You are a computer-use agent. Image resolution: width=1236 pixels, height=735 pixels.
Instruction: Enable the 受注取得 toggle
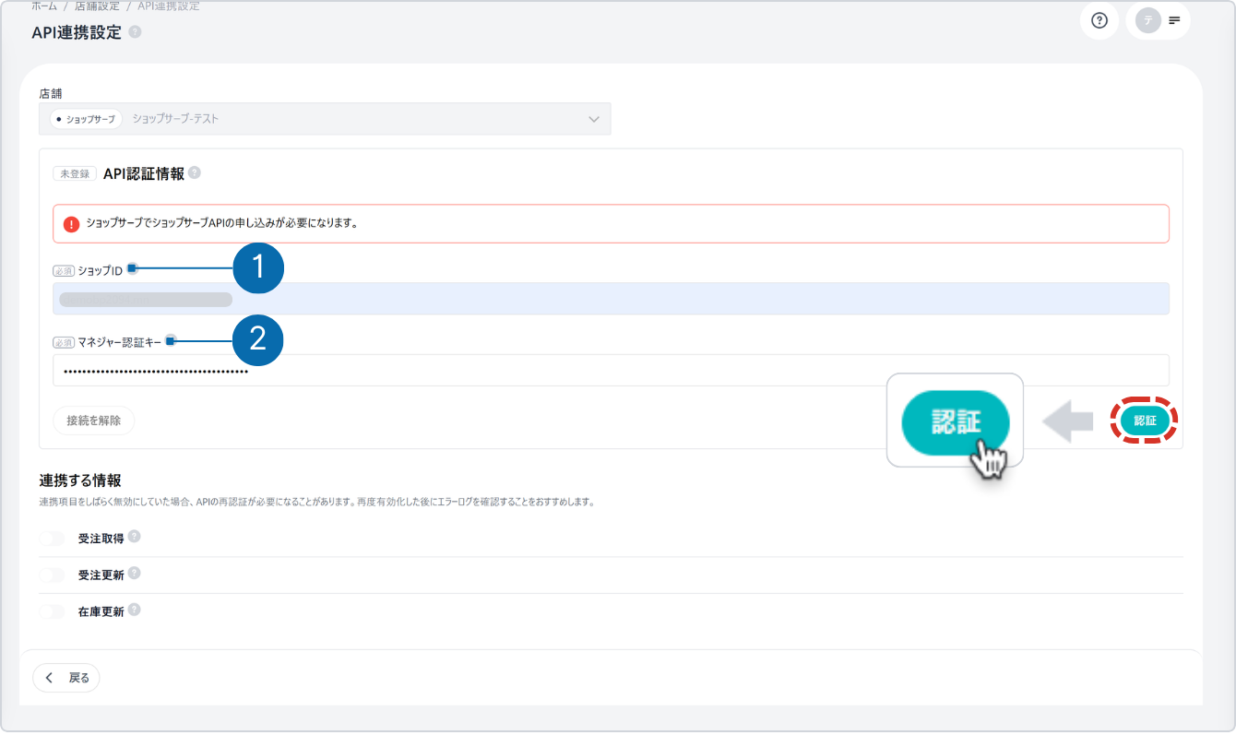[x=53, y=539]
